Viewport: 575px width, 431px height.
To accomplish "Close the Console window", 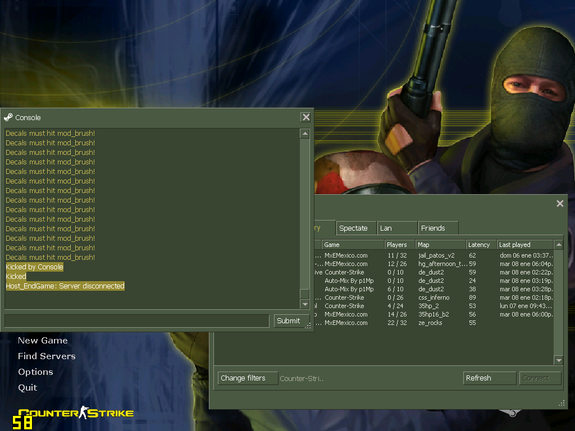I will [306, 117].
